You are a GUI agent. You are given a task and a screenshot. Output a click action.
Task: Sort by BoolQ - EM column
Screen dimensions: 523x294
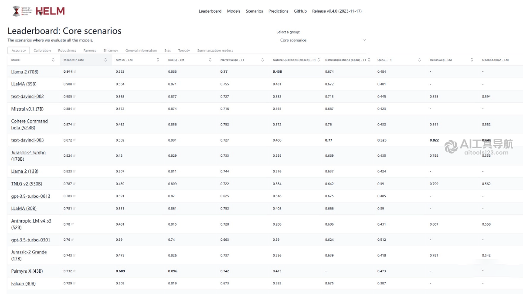(210, 60)
